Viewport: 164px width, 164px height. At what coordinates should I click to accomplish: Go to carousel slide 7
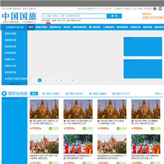pyautogui.click(x=67, y=80)
